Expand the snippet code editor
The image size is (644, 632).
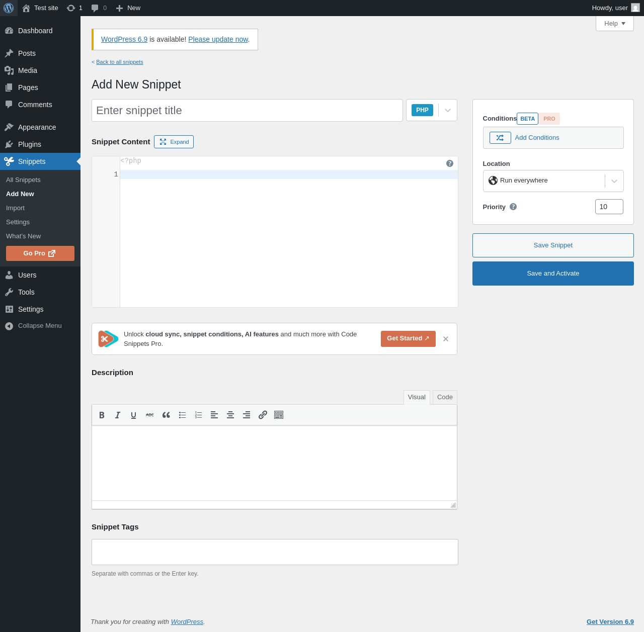[x=174, y=142]
